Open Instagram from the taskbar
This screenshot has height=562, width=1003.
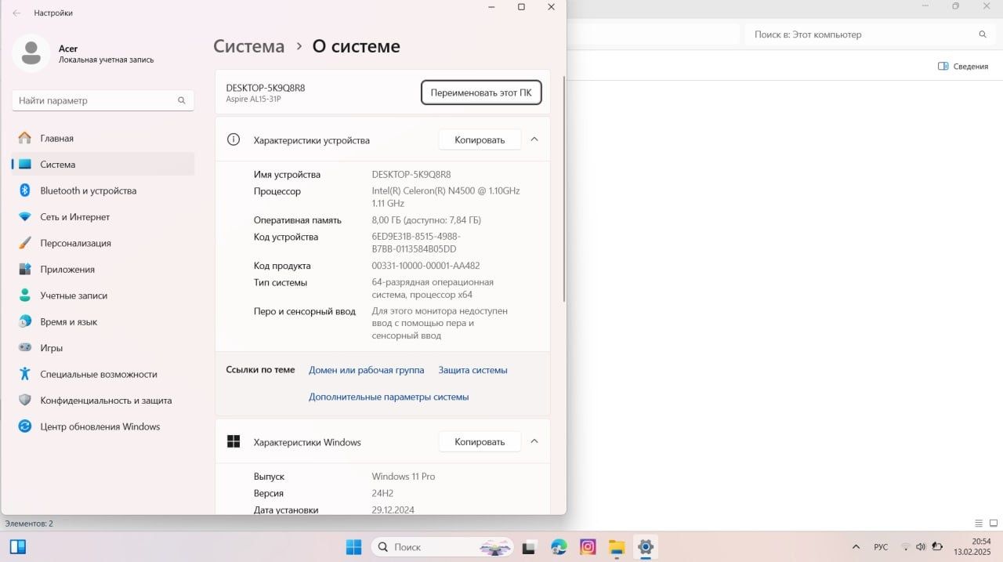(588, 547)
